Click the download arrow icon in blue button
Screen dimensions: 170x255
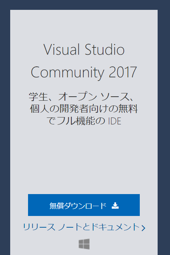coord(115,205)
